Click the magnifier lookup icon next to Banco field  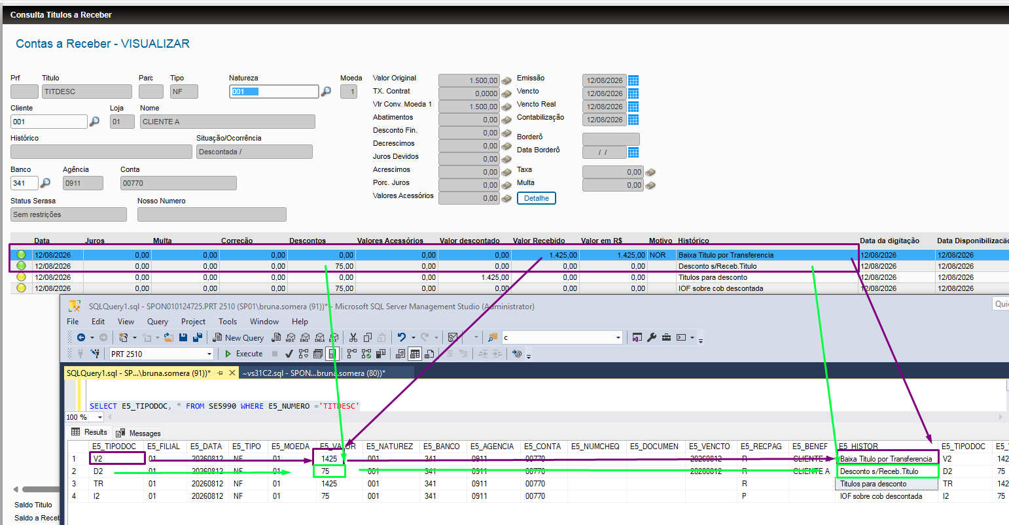coord(46,183)
